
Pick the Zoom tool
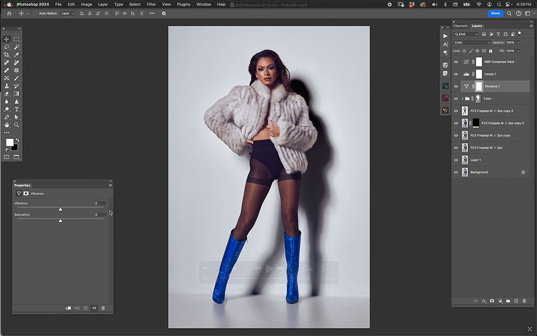tap(17, 125)
